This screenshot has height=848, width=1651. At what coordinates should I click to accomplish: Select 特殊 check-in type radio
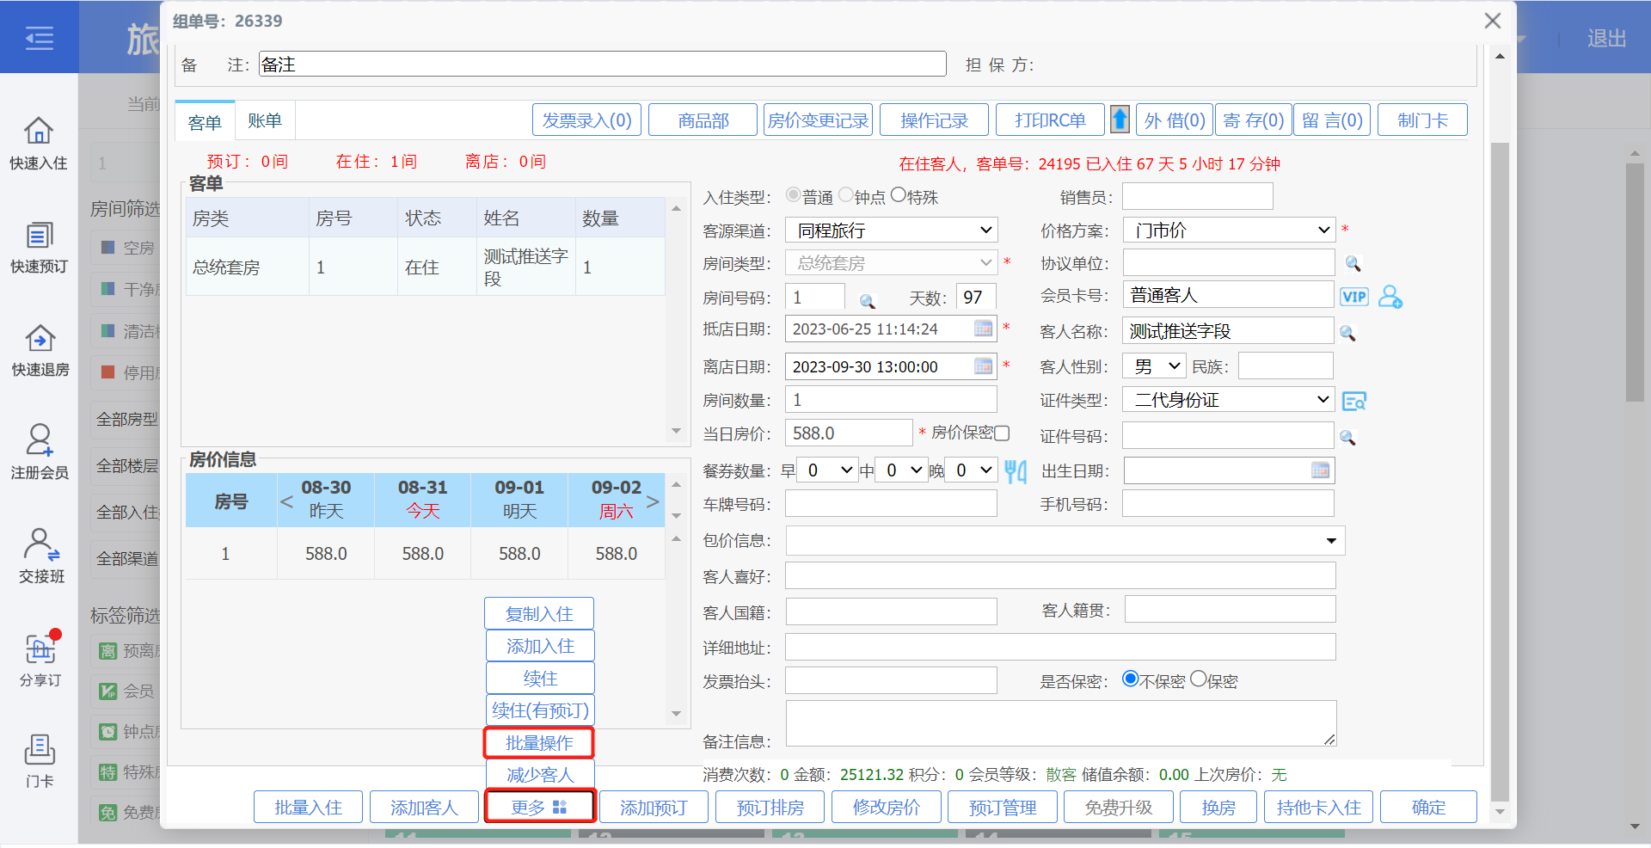(899, 195)
